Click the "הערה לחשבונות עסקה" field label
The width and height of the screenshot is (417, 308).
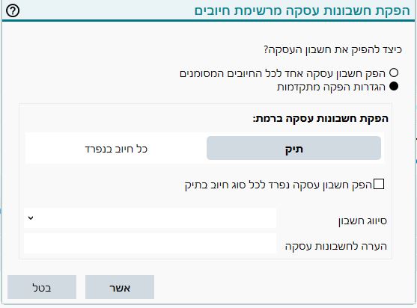[336, 246]
